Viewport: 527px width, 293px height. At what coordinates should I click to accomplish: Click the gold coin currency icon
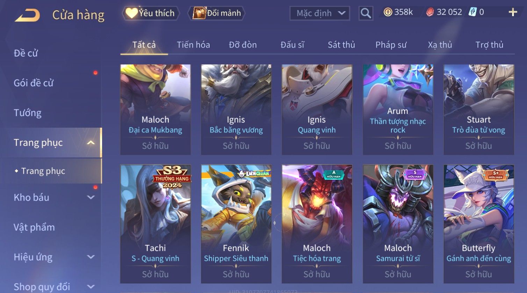(x=388, y=12)
